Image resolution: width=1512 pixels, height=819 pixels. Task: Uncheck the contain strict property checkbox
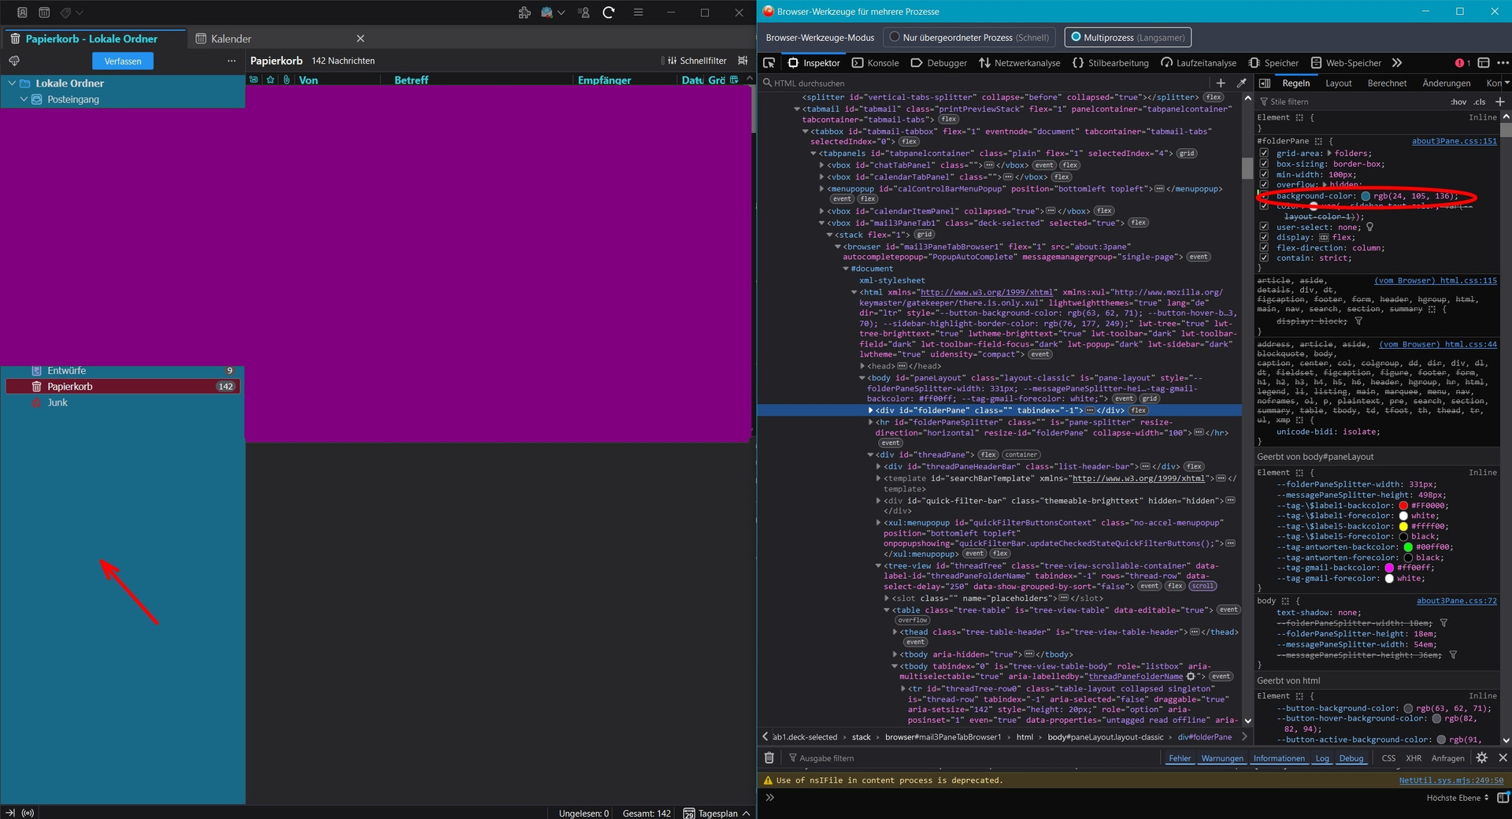(1264, 258)
